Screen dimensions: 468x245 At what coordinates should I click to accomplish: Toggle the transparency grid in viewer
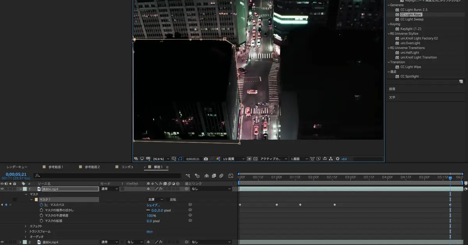pyautogui.click(x=255, y=159)
